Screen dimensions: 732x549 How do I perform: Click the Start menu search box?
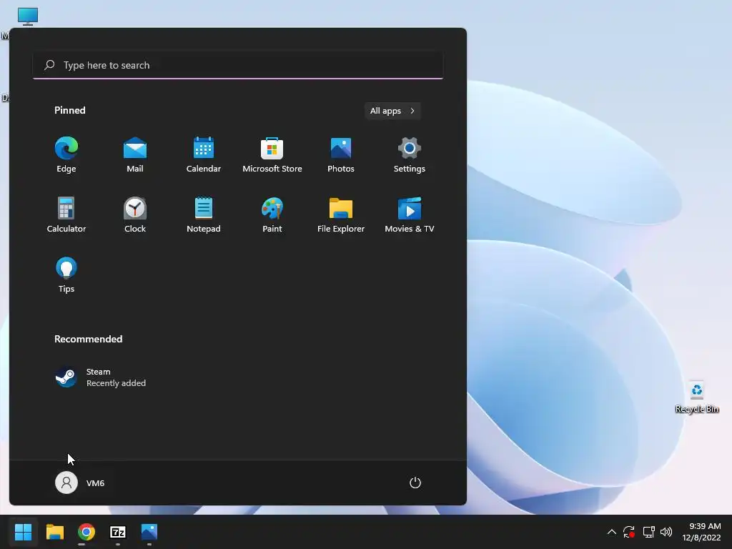(238, 65)
